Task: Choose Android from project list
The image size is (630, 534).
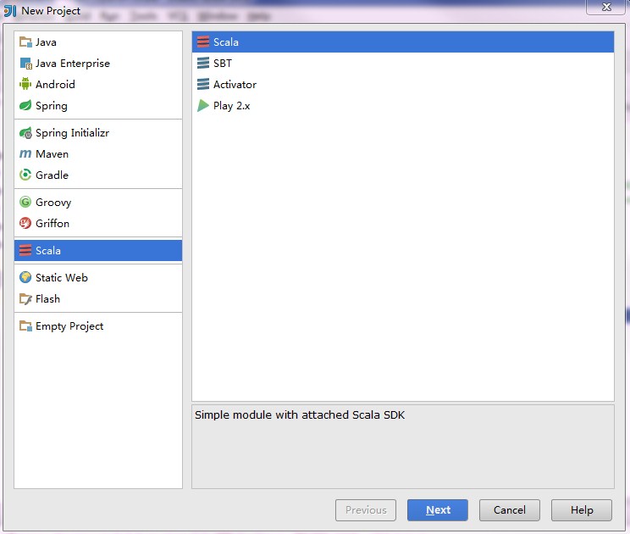Action: click(98, 84)
